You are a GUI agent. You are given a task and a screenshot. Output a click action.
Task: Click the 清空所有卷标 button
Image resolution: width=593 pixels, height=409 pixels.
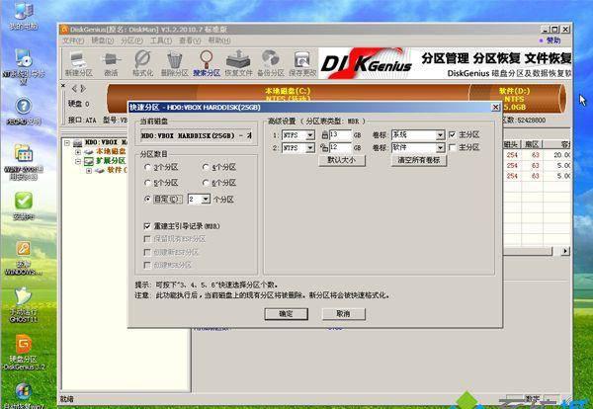coord(419,160)
